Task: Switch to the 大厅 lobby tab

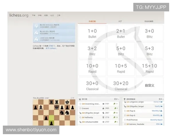Action: click(120, 21)
